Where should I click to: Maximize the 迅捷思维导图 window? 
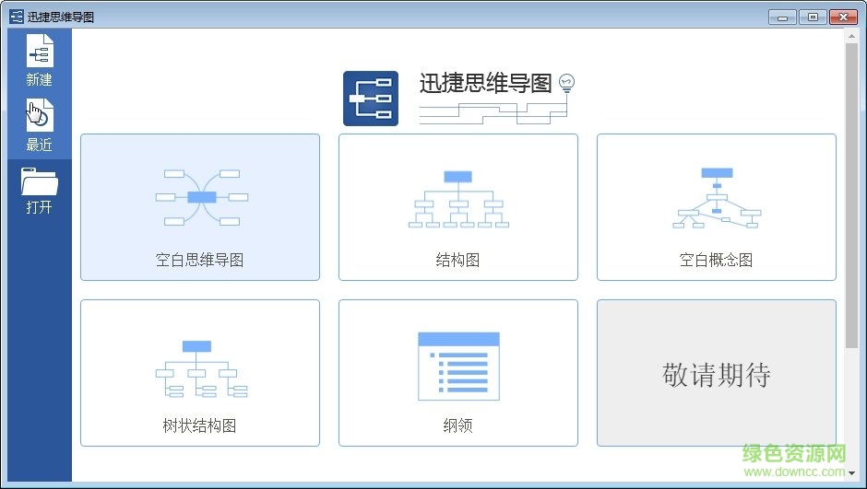click(x=813, y=17)
